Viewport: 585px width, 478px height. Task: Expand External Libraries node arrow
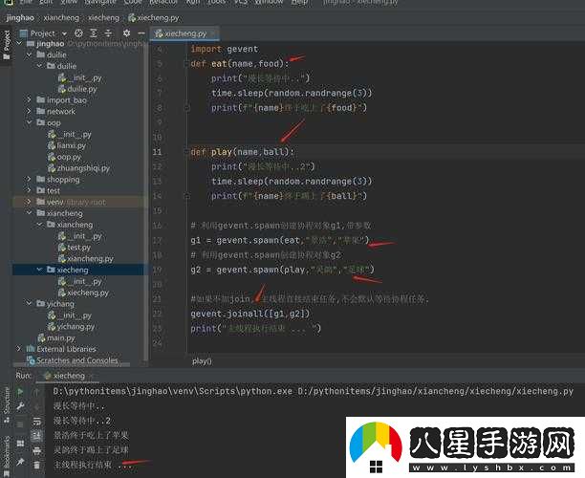(x=19, y=349)
